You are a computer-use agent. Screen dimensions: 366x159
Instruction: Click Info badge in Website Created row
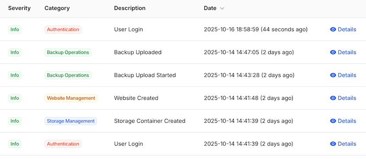pos(15,98)
